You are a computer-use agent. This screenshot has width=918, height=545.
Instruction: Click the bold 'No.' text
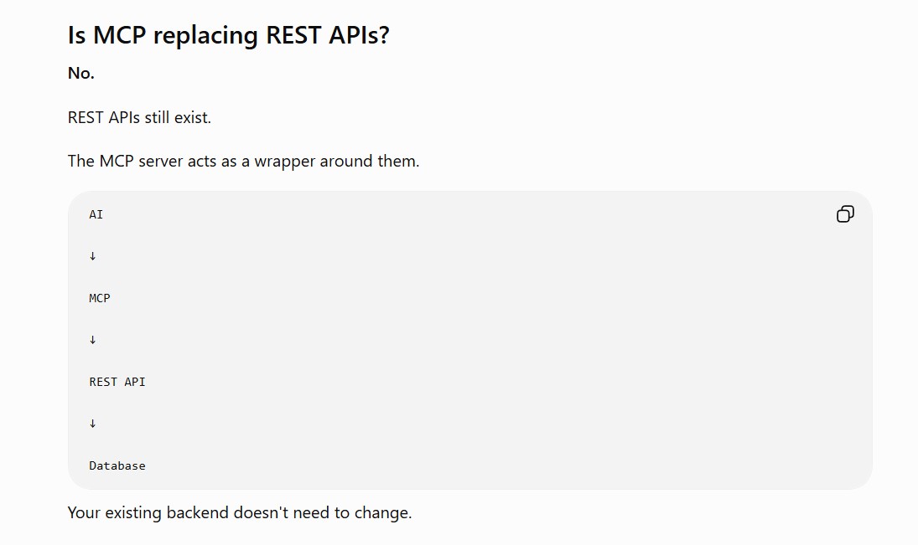click(x=80, y=73)
